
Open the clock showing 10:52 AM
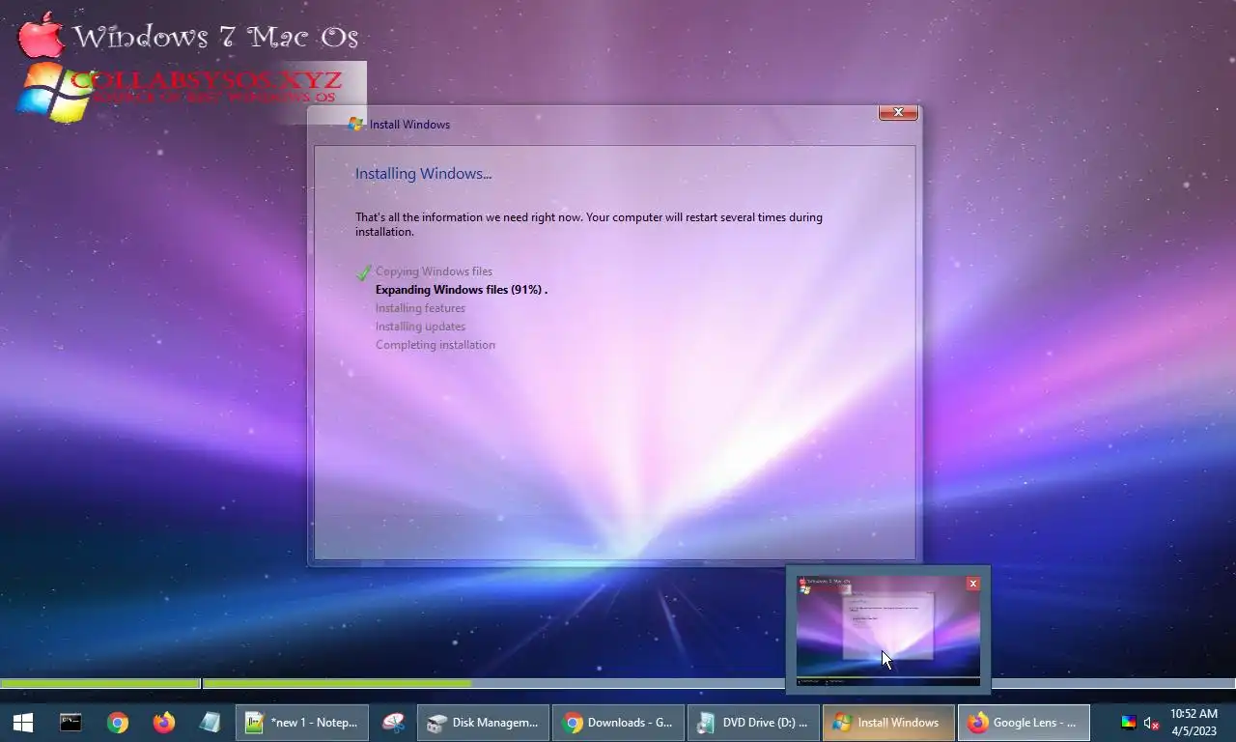(1194, 723)
